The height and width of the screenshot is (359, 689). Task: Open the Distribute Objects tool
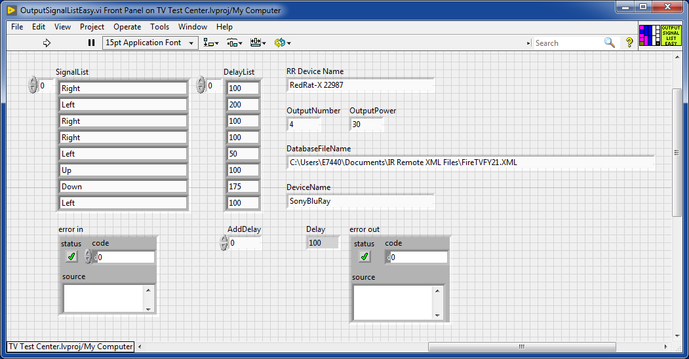click(235, 43)
